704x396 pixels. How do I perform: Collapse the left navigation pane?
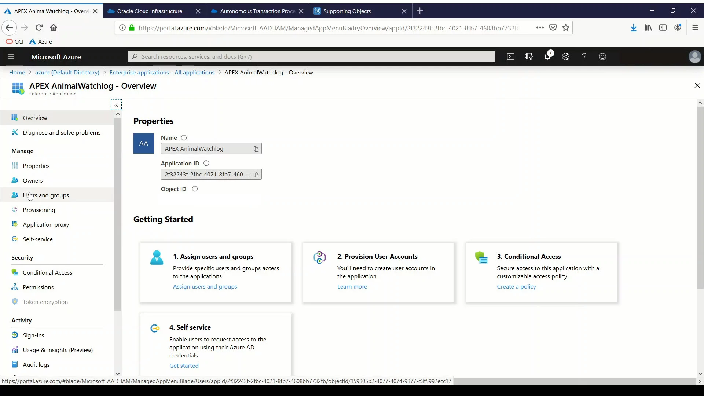click(116, 105)
